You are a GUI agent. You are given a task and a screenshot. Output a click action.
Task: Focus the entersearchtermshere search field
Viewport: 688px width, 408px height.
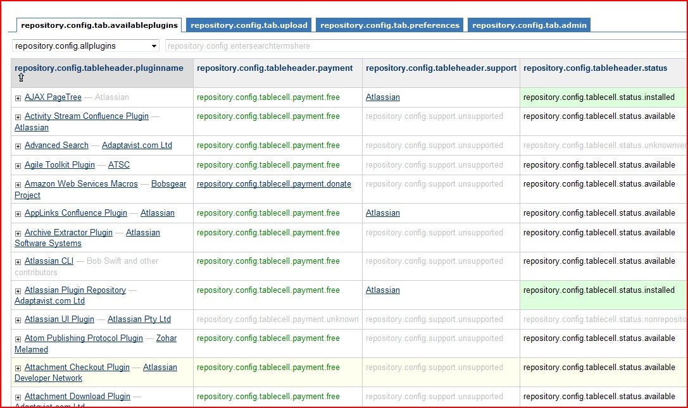point(426,46)
